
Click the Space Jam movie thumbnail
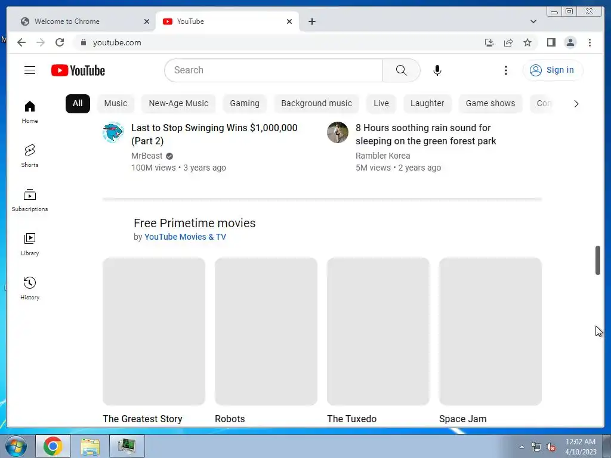pos(490,332)
